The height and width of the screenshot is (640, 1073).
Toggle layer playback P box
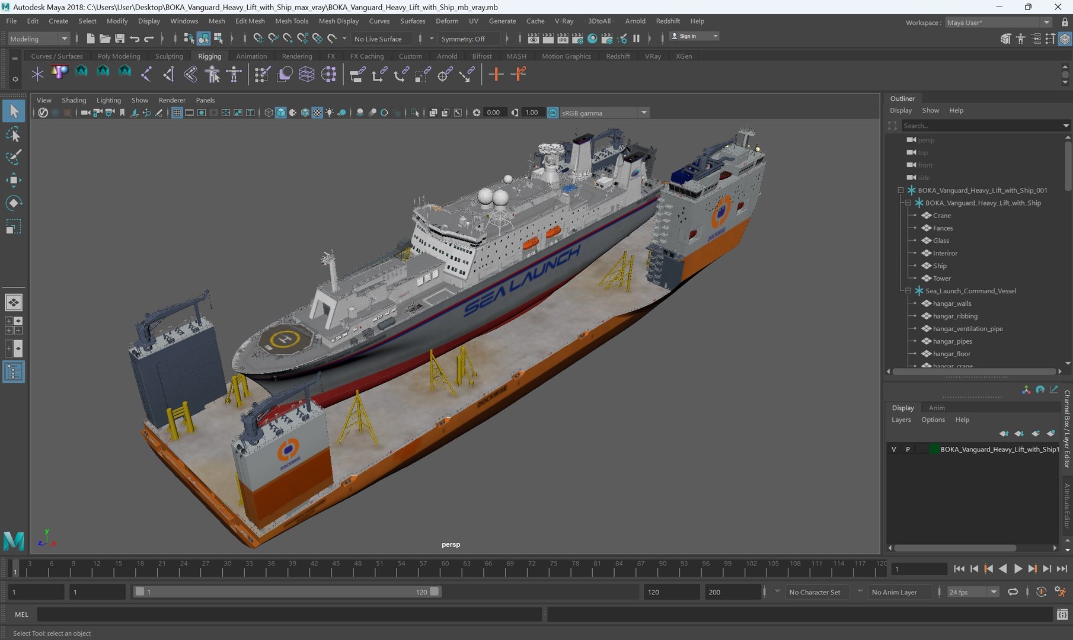pyautogui.click(x=908, y=449)
